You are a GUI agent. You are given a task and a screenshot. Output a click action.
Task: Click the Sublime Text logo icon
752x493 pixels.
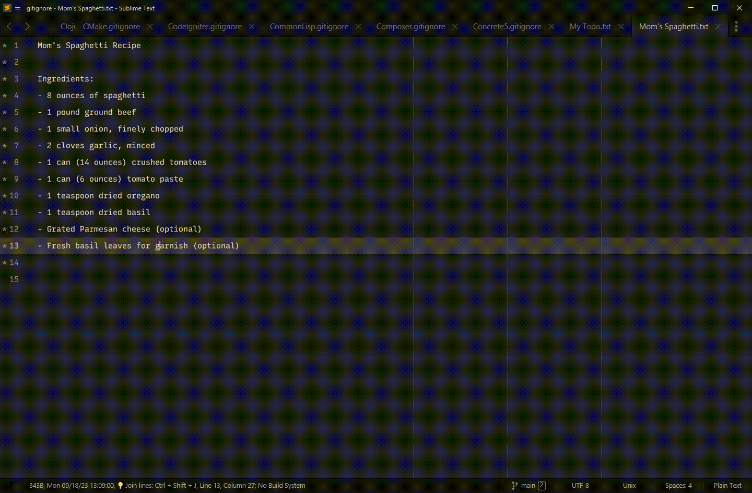pyautogui.click(x=7, y=8)
